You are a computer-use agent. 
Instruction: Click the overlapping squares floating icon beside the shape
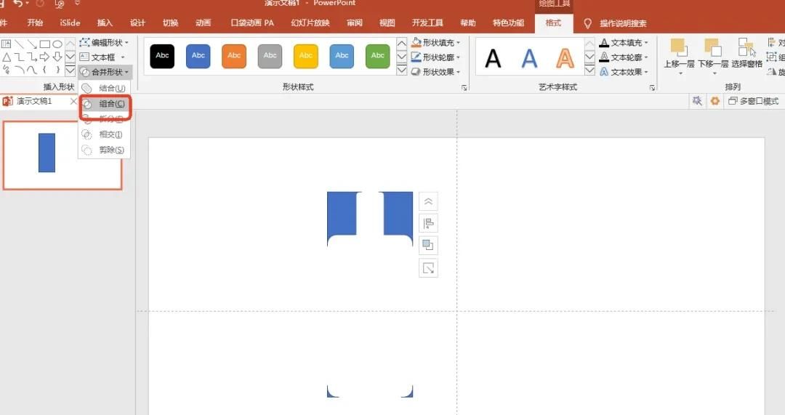(428, 246)
